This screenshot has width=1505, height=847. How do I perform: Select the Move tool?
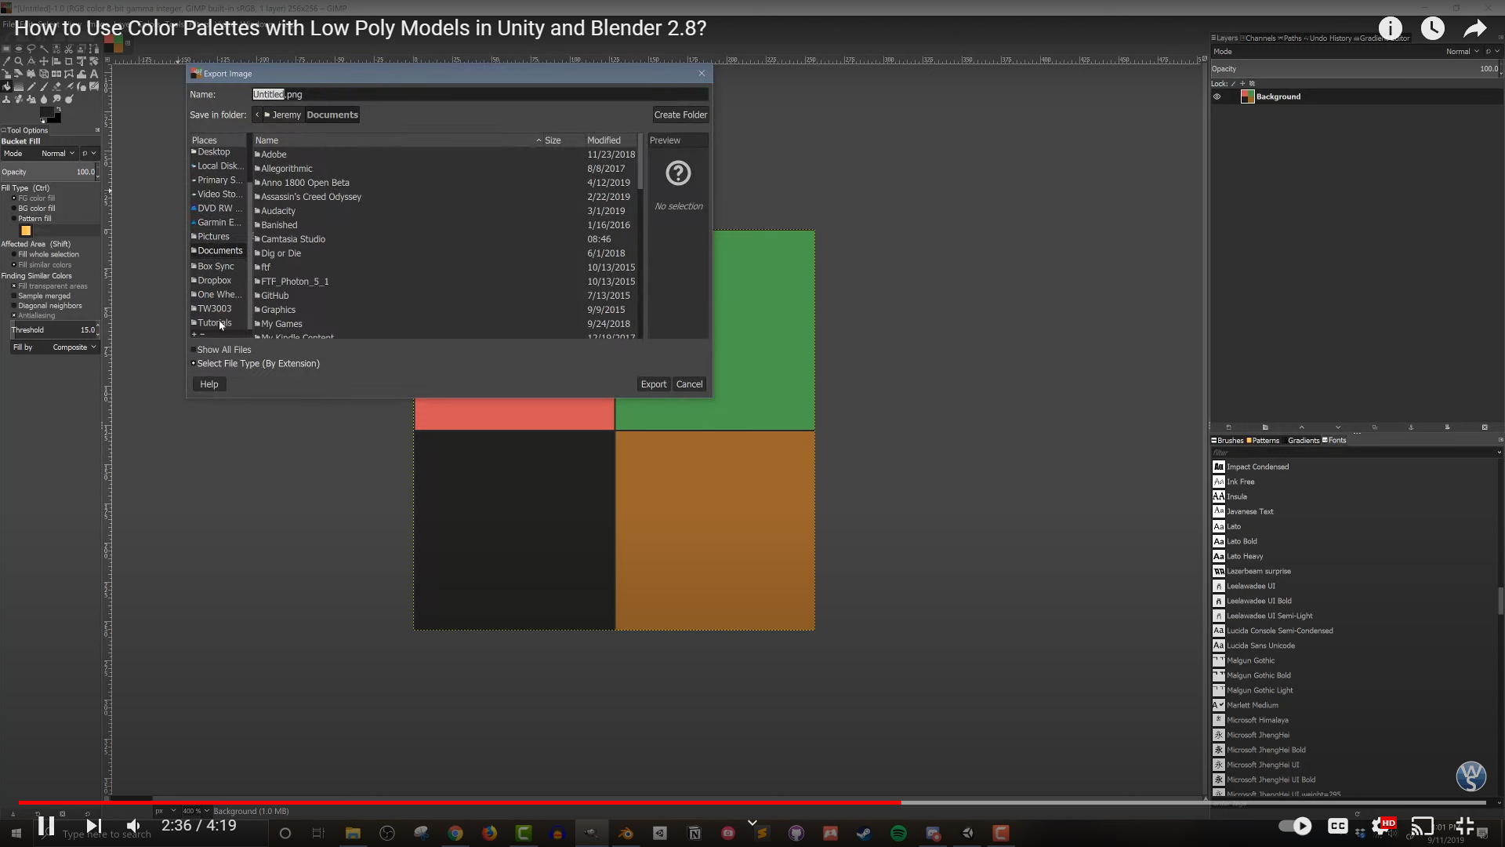click(x=44, y=61)
